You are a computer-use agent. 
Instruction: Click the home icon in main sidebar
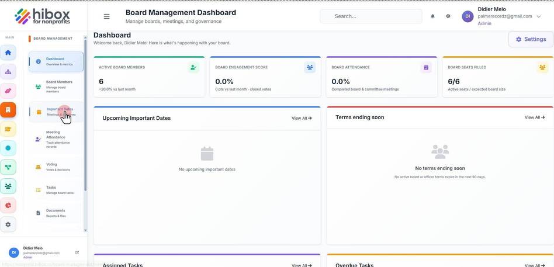pos(8,53)
